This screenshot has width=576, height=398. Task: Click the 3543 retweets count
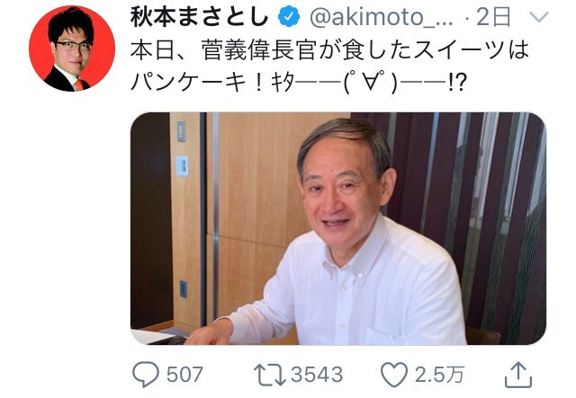click(317, 375)
